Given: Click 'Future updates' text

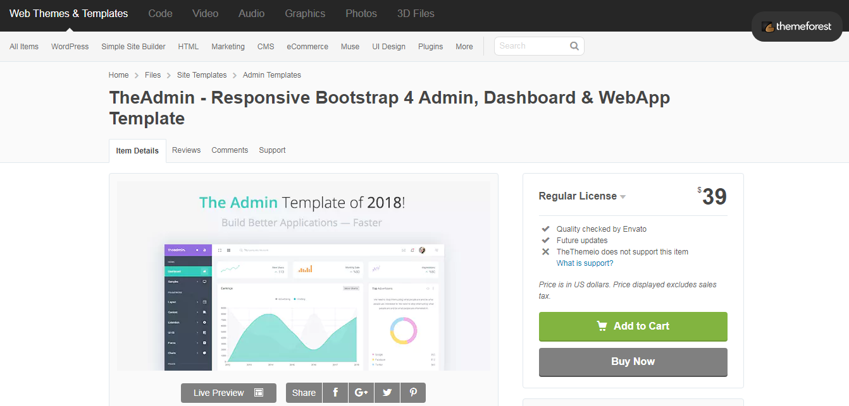Looking at the screenshot, I should click(x=582, y=241).
